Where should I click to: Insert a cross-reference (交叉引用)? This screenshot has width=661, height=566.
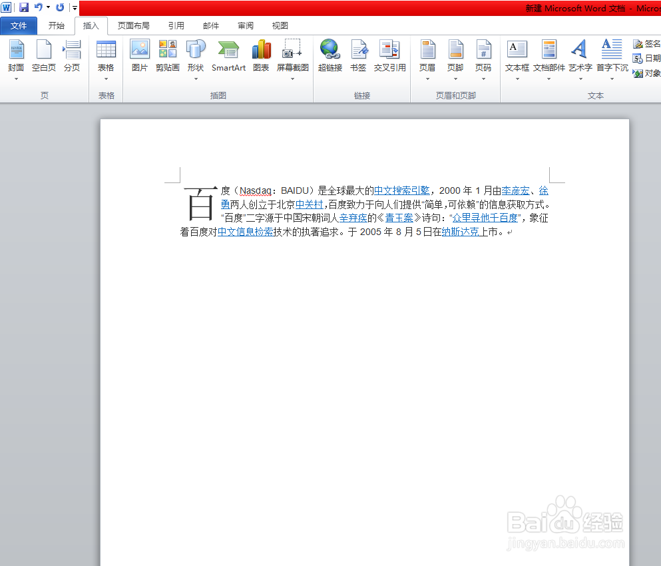pyautogui.click(x=389, y=55)
